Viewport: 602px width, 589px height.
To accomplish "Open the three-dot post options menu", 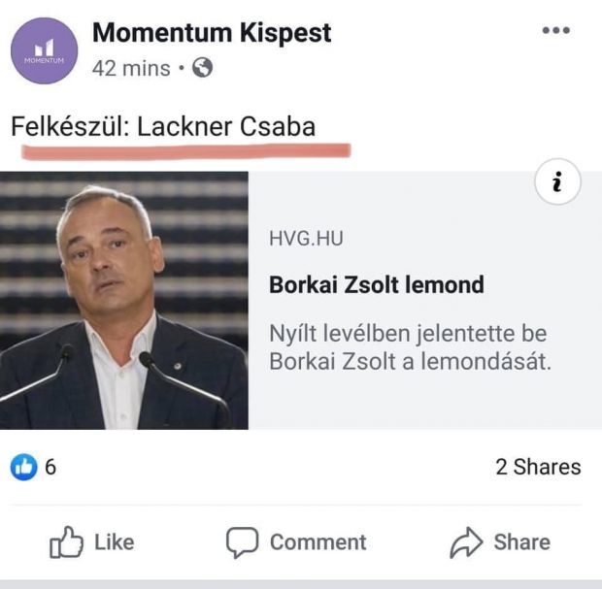I will coord(556,30).
